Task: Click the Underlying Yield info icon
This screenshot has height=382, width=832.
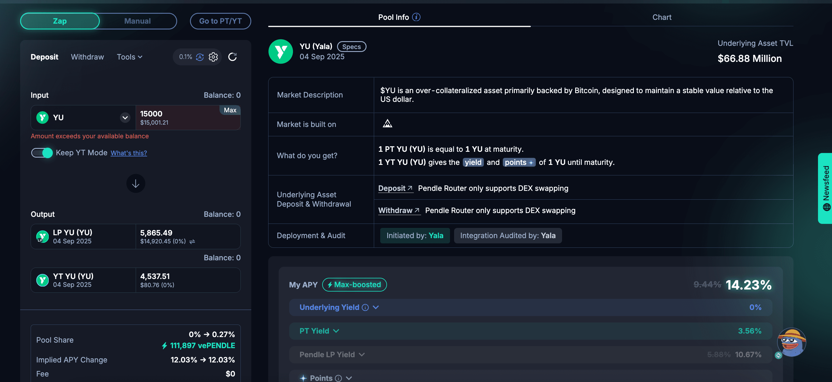Action: [365, 307]
